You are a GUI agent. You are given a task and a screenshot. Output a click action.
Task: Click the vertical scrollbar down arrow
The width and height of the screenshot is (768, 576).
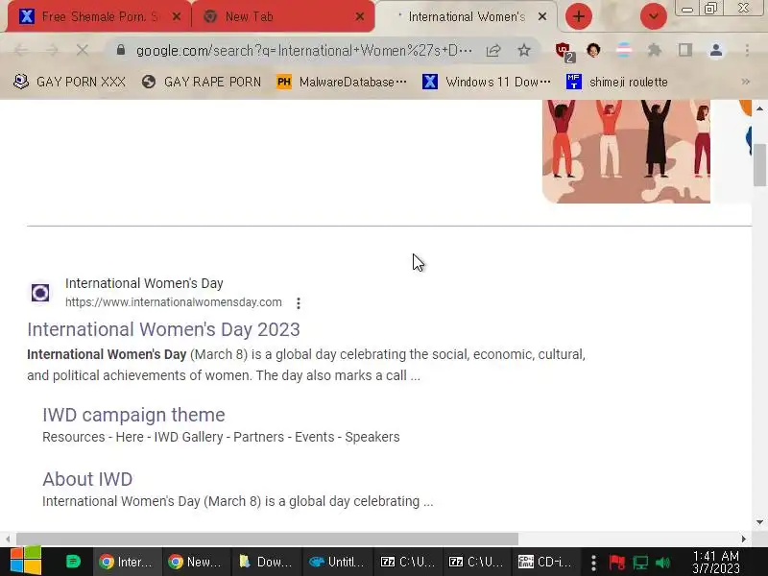pyautogui.click(x=759, y=522)
